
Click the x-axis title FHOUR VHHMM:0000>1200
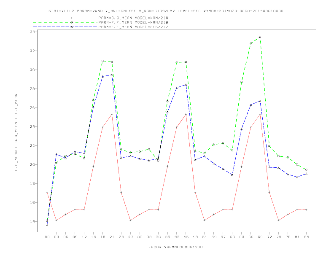(175, 247)
